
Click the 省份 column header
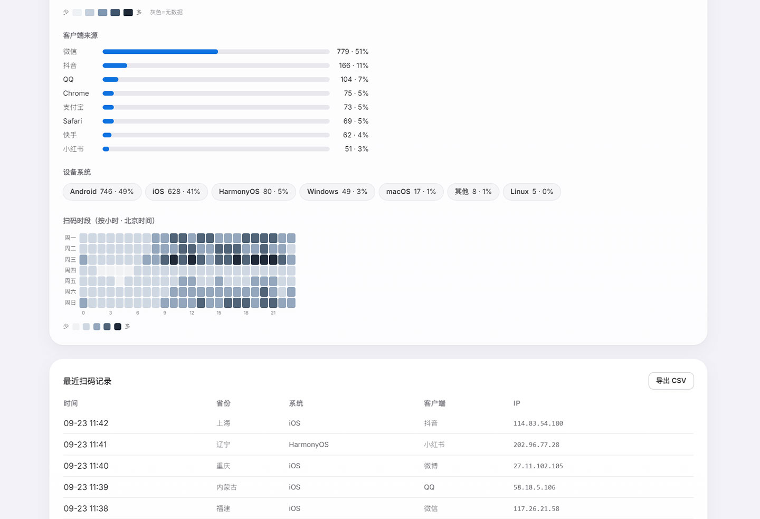pyautogui.click(x=223, y=403)
